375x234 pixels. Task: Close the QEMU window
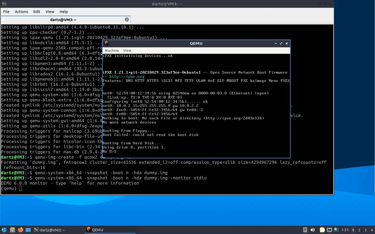287,43
